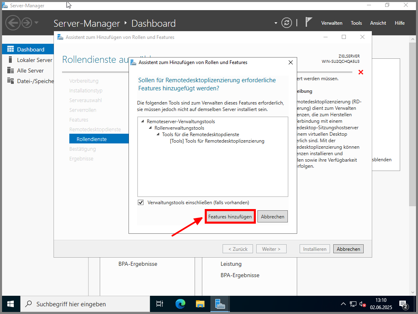This screenshot has width=418, height=314.
Task: Open the Tools menu
Action: click(356, 23)
